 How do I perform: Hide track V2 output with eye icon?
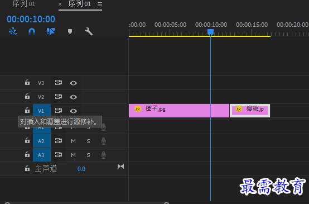click(73, 97)
